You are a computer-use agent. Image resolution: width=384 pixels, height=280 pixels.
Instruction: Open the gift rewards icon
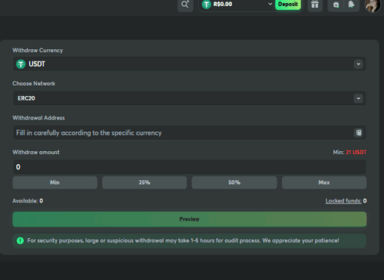click(x=315, y=5)
